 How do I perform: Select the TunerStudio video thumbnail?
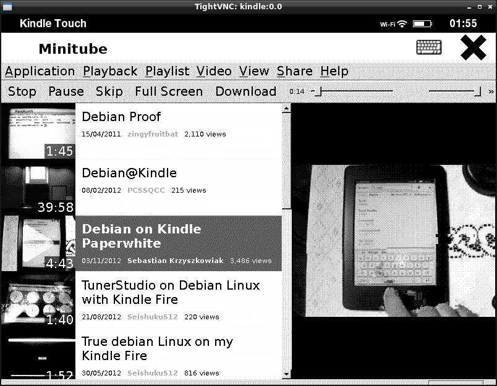pos(38,300)
